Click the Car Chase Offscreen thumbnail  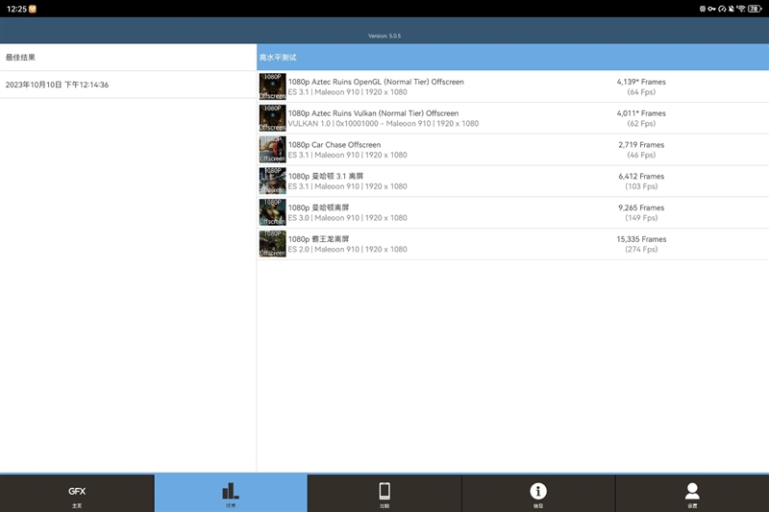point(272,150)
